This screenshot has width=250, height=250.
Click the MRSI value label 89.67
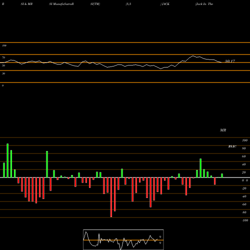(232, 146)
